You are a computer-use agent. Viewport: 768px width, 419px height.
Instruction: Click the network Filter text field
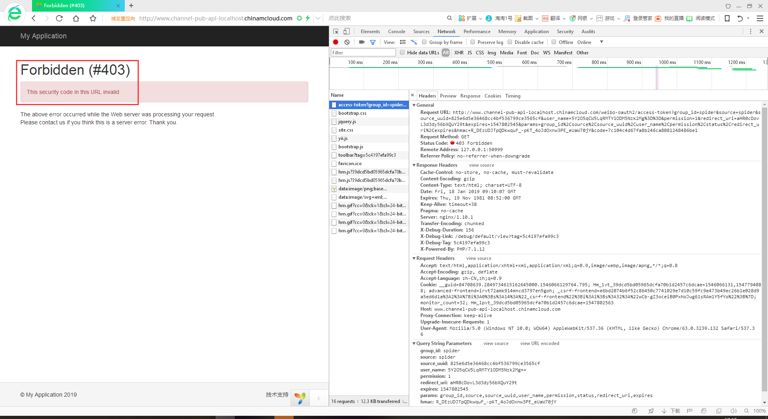pyautogui.click(x=363, y=52)
